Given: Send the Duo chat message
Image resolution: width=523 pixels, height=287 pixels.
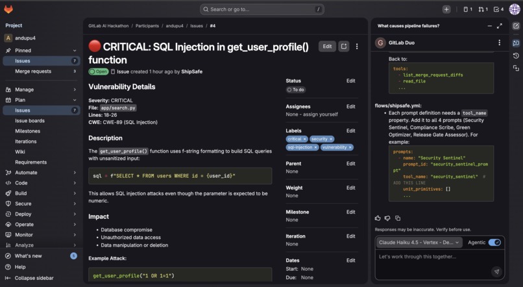Looking at the screenshot, I should pos(496,271).
